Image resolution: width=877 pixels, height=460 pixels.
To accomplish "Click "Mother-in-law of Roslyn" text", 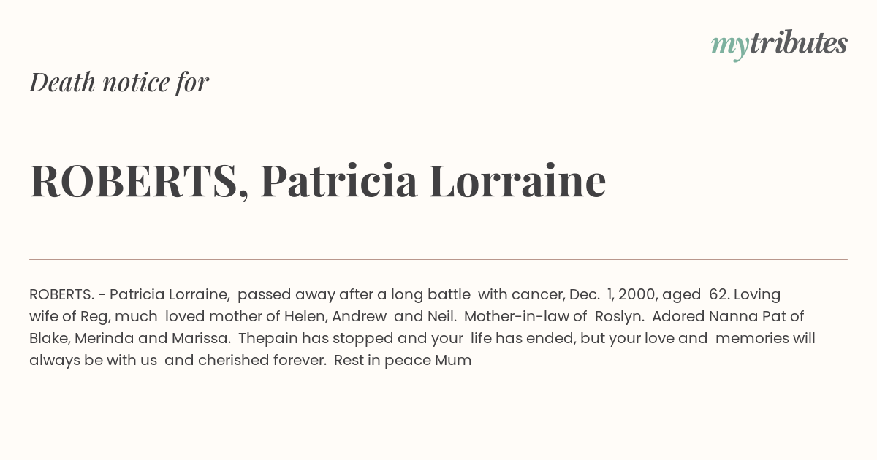I will coord(553,317).
